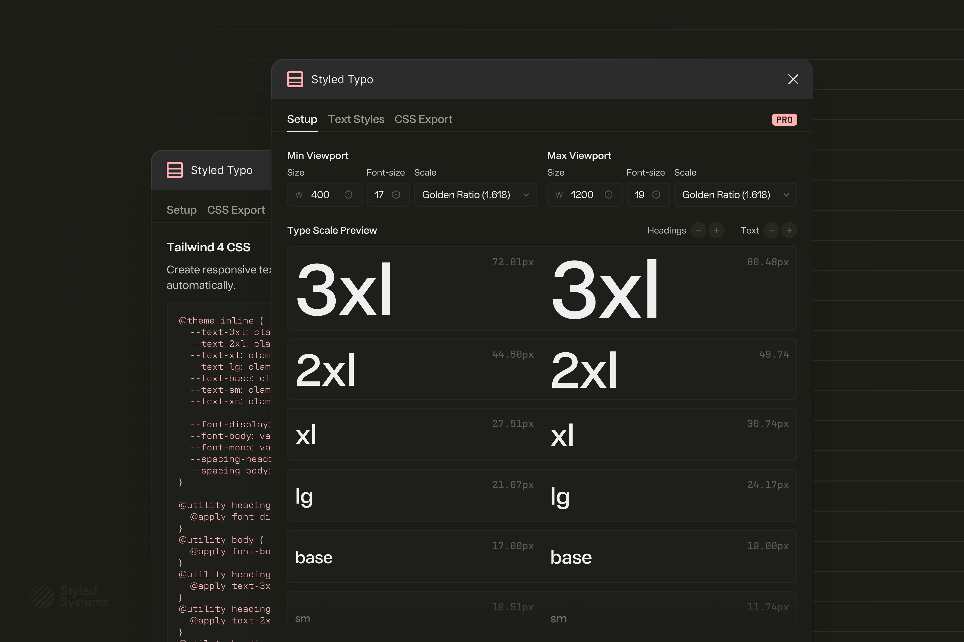Click the variable hexagon icon in Min Viewport Font-size field
This screenshot has width=964, height=642.
[x=396, y=195]
